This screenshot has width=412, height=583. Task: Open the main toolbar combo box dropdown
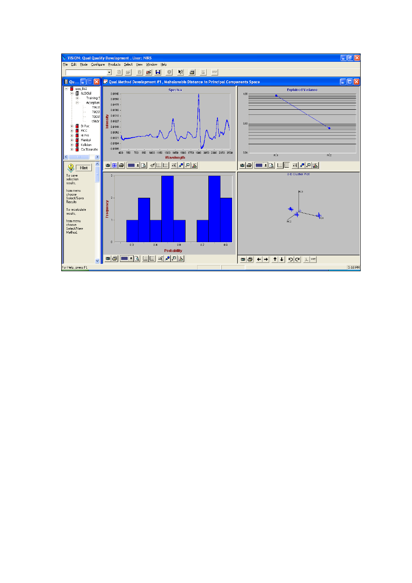click(x=109, y=73)
